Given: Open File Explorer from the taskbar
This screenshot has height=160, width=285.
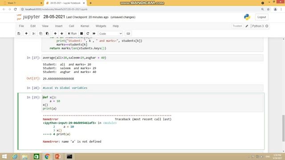Looking at the screenshot, I should click(x=25, y=156).
